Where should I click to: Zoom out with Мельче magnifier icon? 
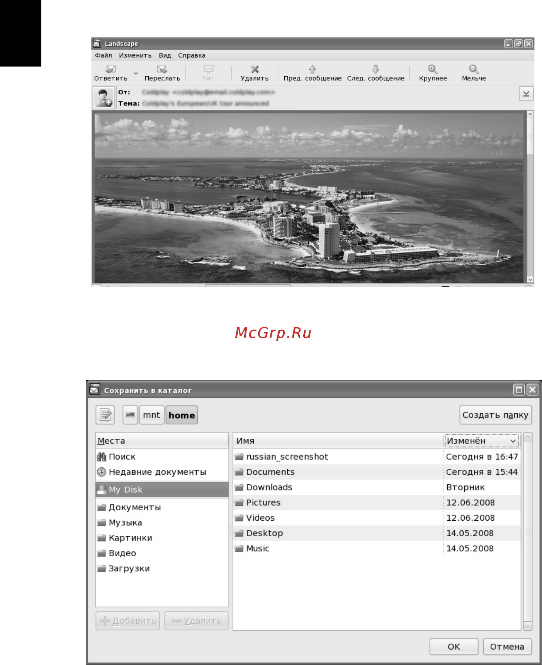pos(474,69)
